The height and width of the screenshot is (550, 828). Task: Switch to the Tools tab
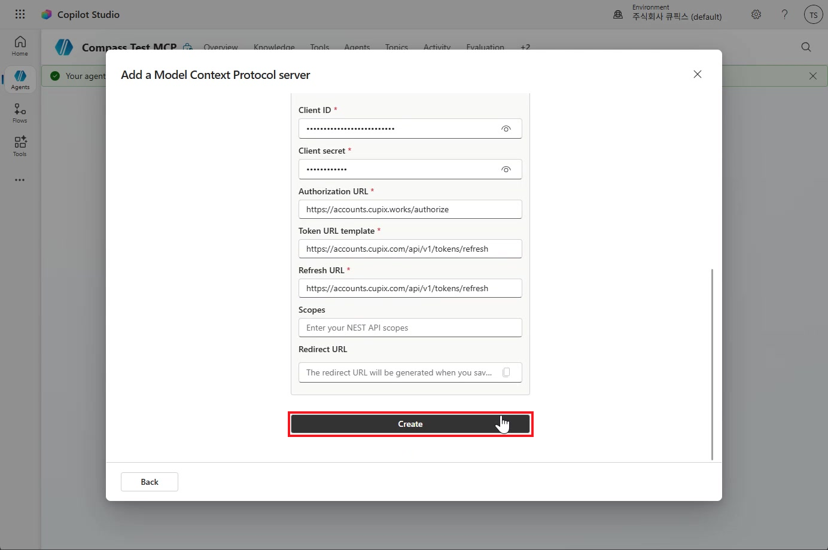coord(319,47)
